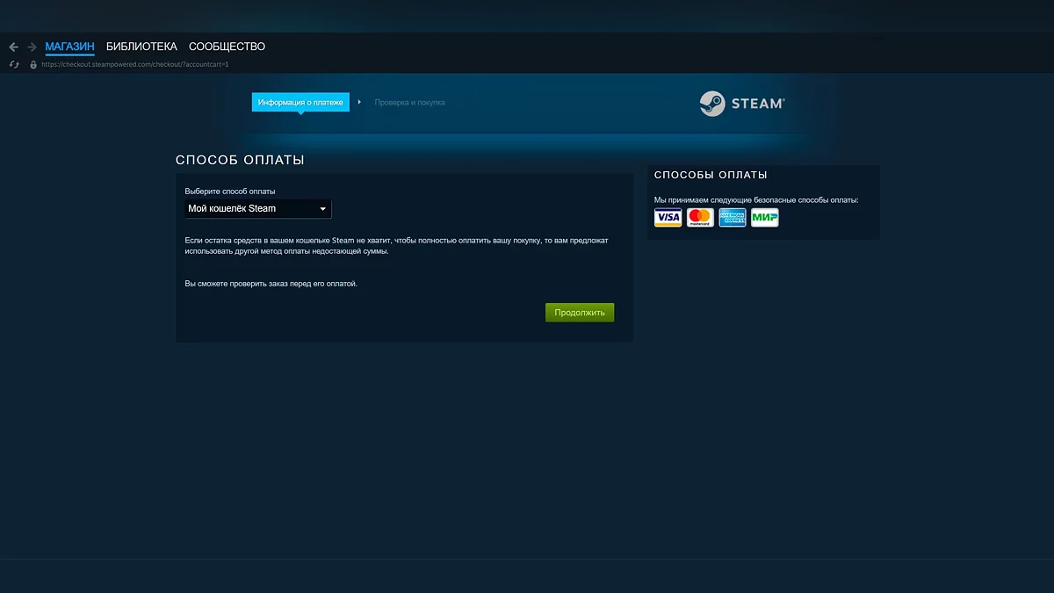Click the Visa card icon
Image resolution: width=1054 pixels, height=593 pixels.
[668, 217]
